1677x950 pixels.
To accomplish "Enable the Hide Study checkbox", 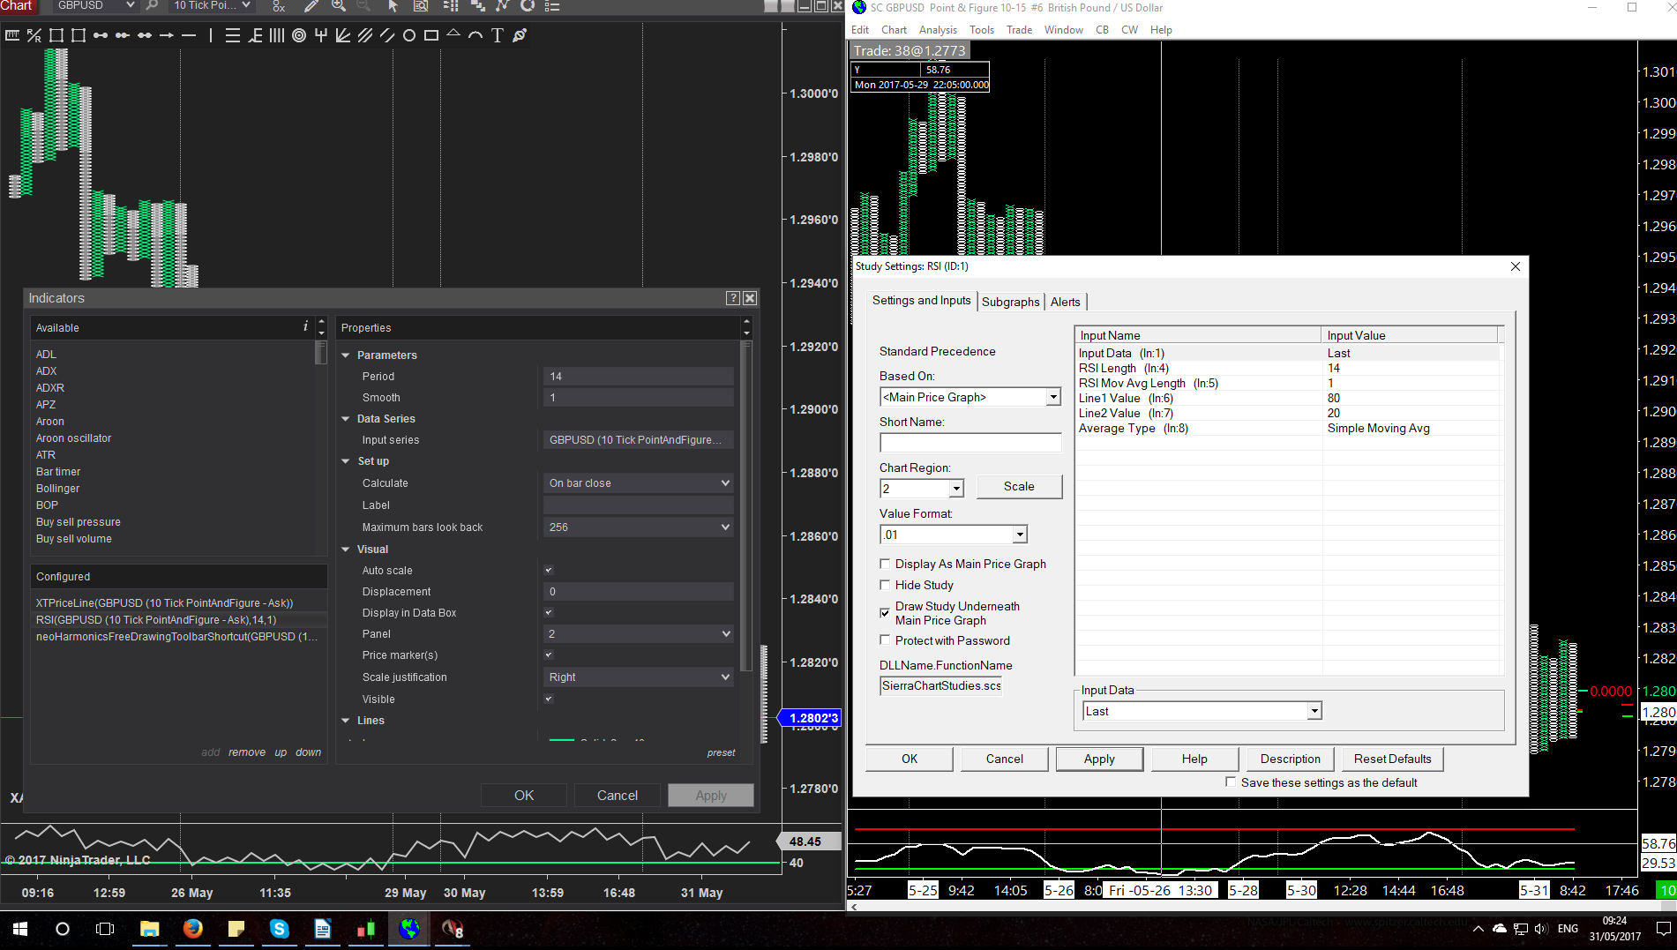I will coord(885,585).
